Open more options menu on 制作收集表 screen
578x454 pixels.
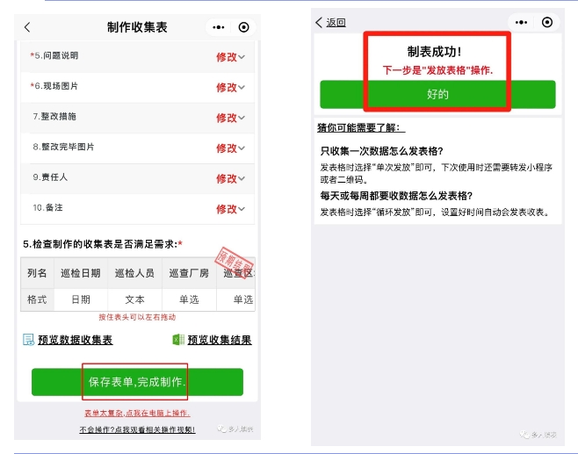[x=218, y=27]
